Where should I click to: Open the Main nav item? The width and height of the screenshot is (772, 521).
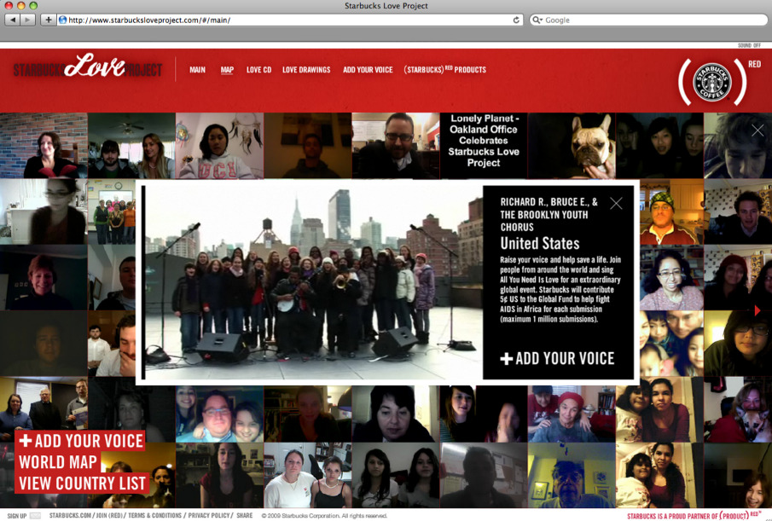(x=197, y=70)
